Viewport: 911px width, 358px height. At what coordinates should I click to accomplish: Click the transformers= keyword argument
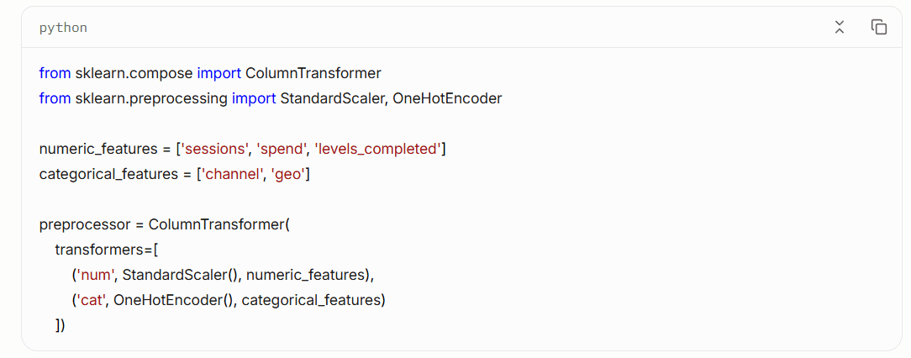coord(103,250)
